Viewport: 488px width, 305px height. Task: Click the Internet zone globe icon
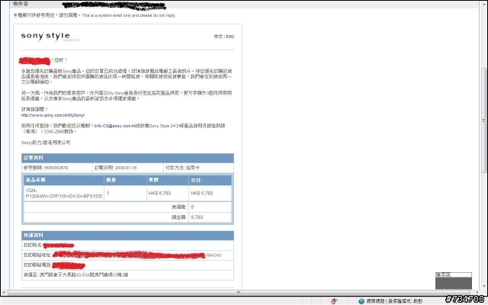pos(361,301)
